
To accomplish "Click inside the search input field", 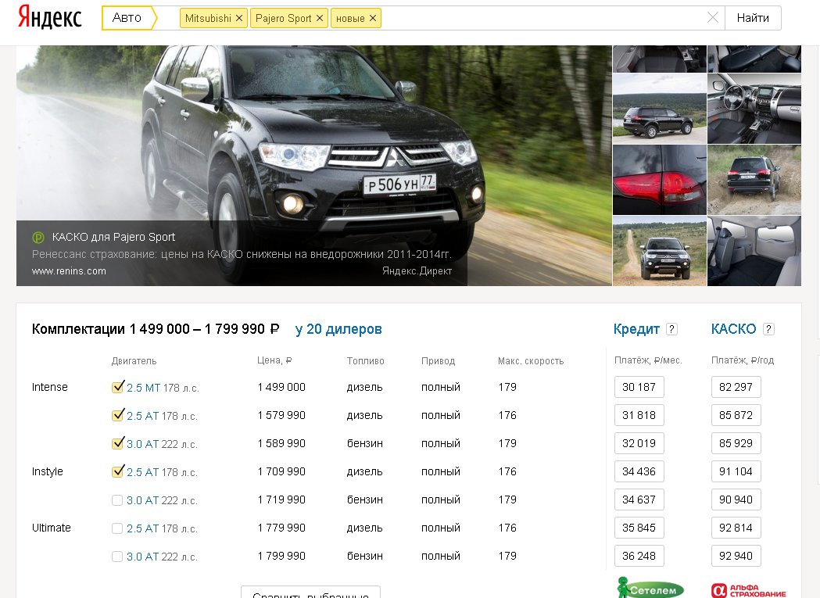I will point(544,18).
